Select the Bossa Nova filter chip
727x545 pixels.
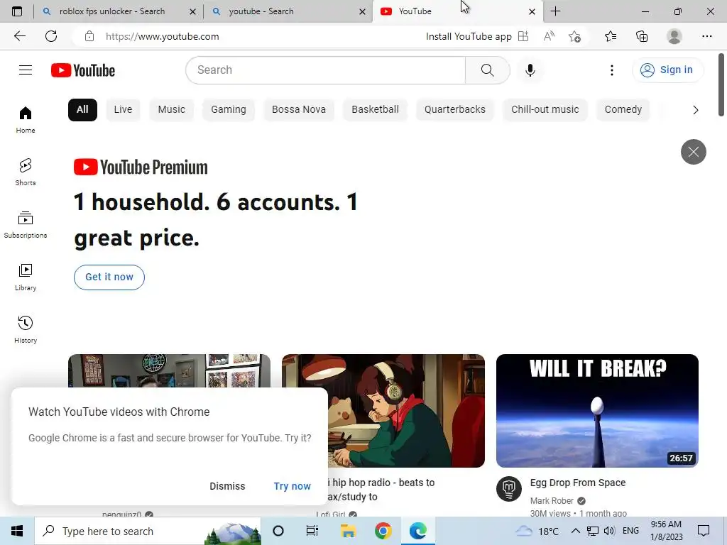click(x=299, y=110)
